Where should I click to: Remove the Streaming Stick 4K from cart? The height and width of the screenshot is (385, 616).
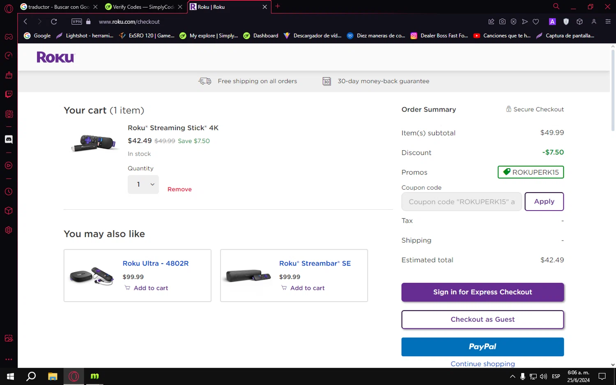click(179, 189)
